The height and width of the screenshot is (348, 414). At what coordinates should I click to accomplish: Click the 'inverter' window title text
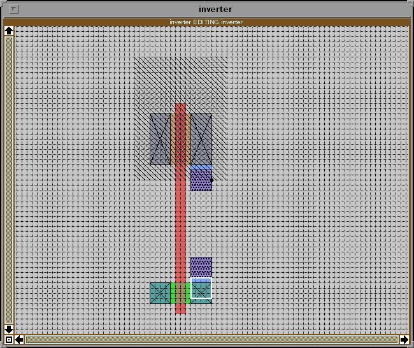[215, 10]
